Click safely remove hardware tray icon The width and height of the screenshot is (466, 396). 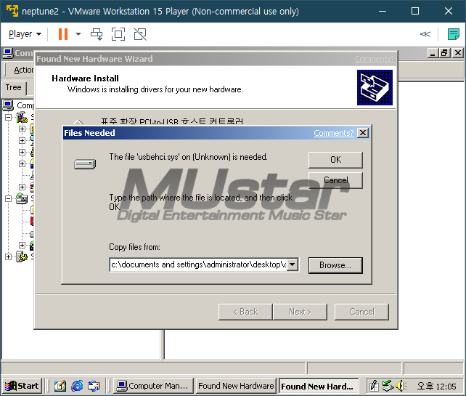pos(388,386)
